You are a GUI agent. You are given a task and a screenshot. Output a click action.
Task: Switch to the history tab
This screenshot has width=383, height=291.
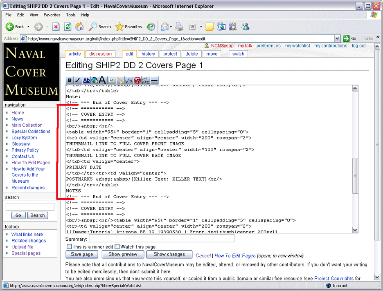pos(148,54)
